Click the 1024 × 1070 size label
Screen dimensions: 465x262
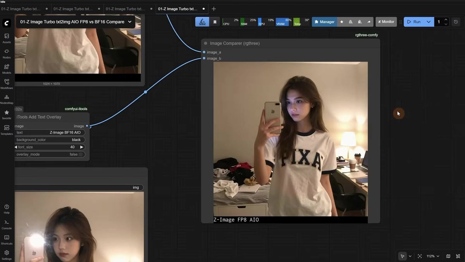51,84
